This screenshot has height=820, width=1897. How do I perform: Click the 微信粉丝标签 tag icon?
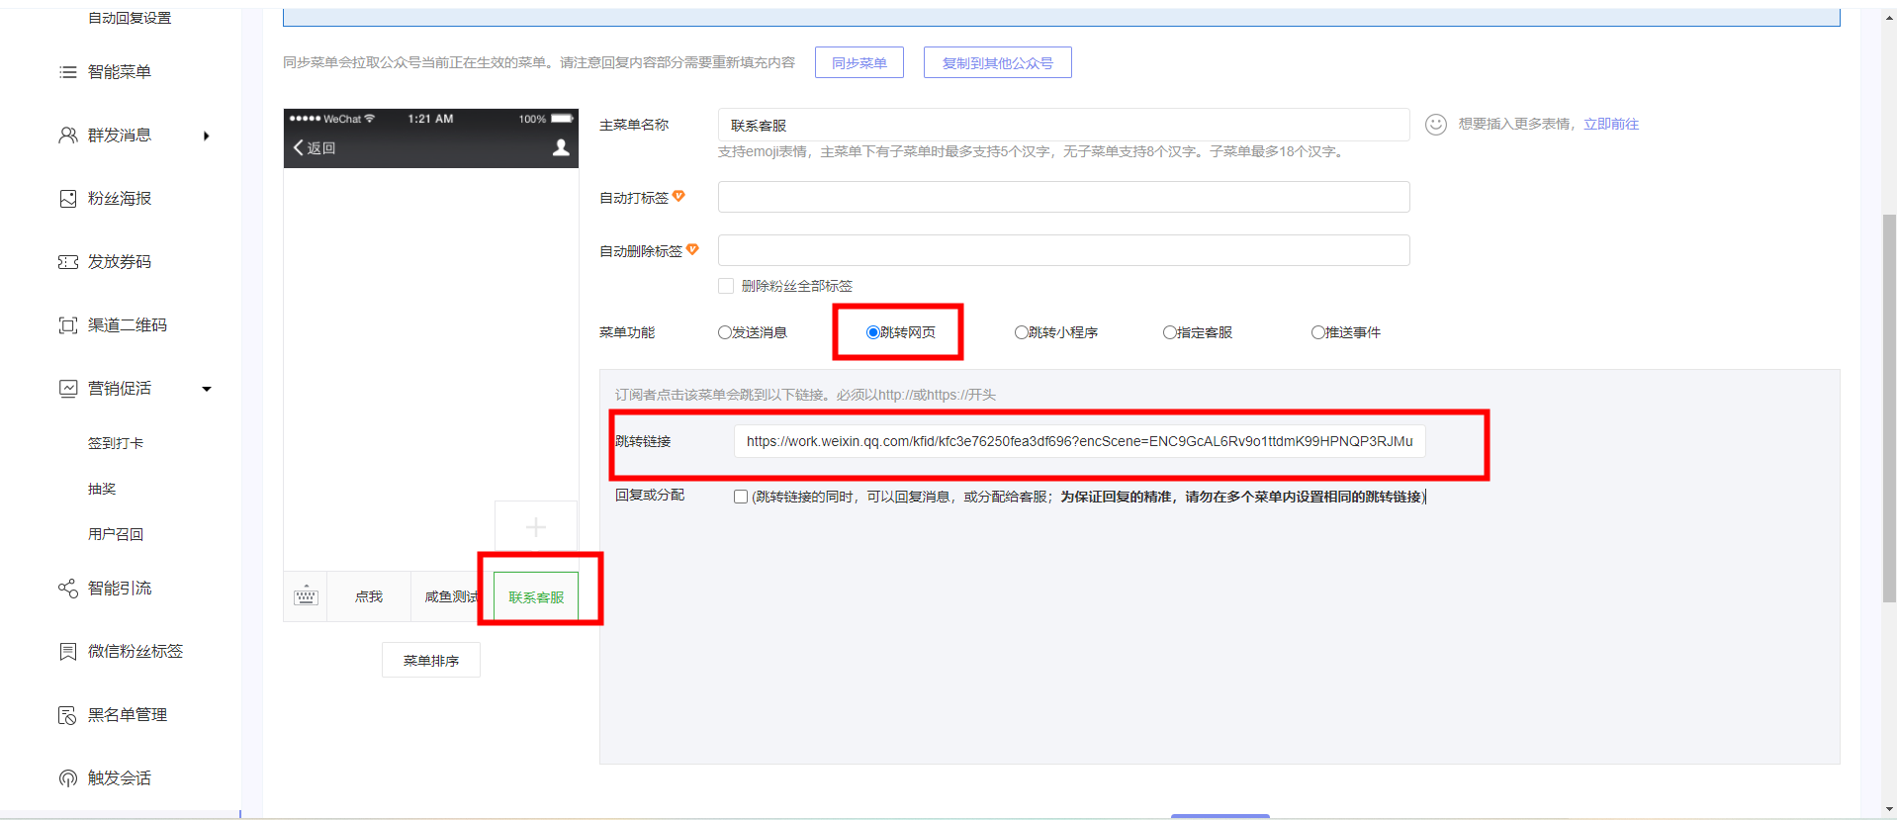coord(68,652)
